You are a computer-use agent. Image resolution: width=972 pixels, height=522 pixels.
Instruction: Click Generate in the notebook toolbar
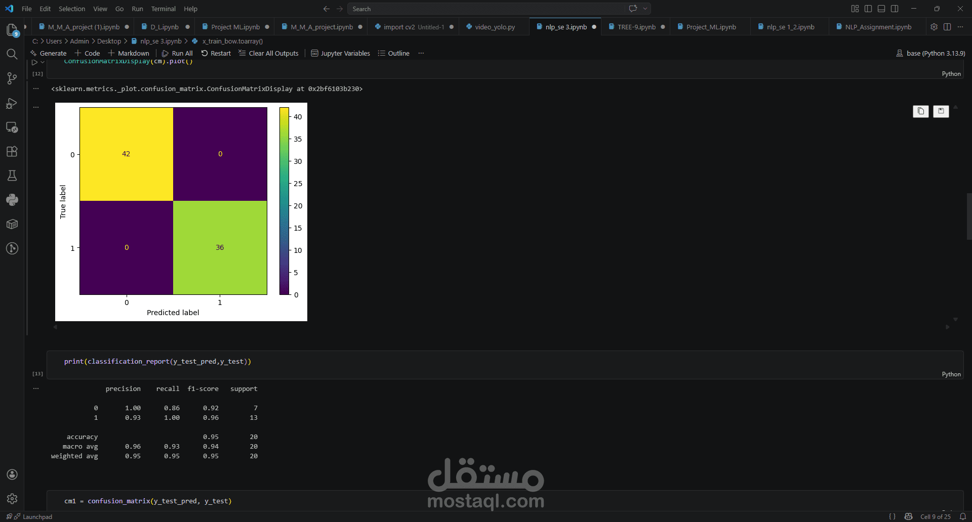[49, 53]
